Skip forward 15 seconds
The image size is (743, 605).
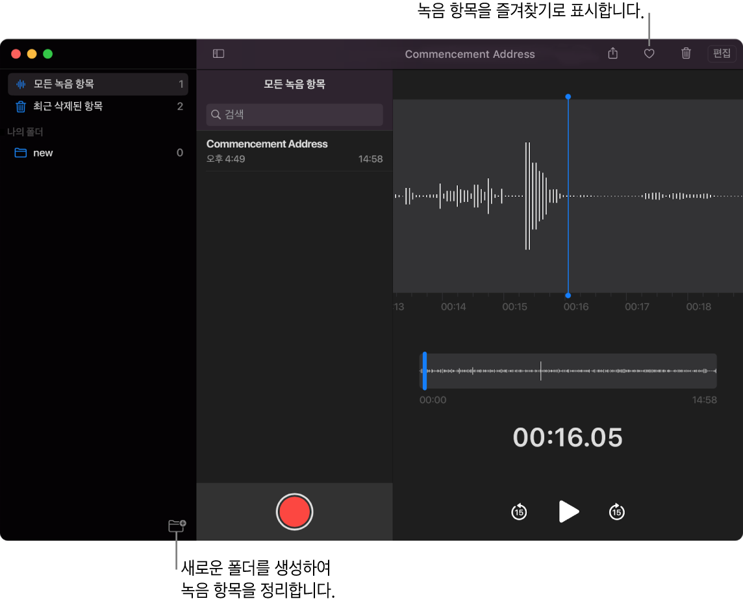pyautogui.click(x=616, y=511)
